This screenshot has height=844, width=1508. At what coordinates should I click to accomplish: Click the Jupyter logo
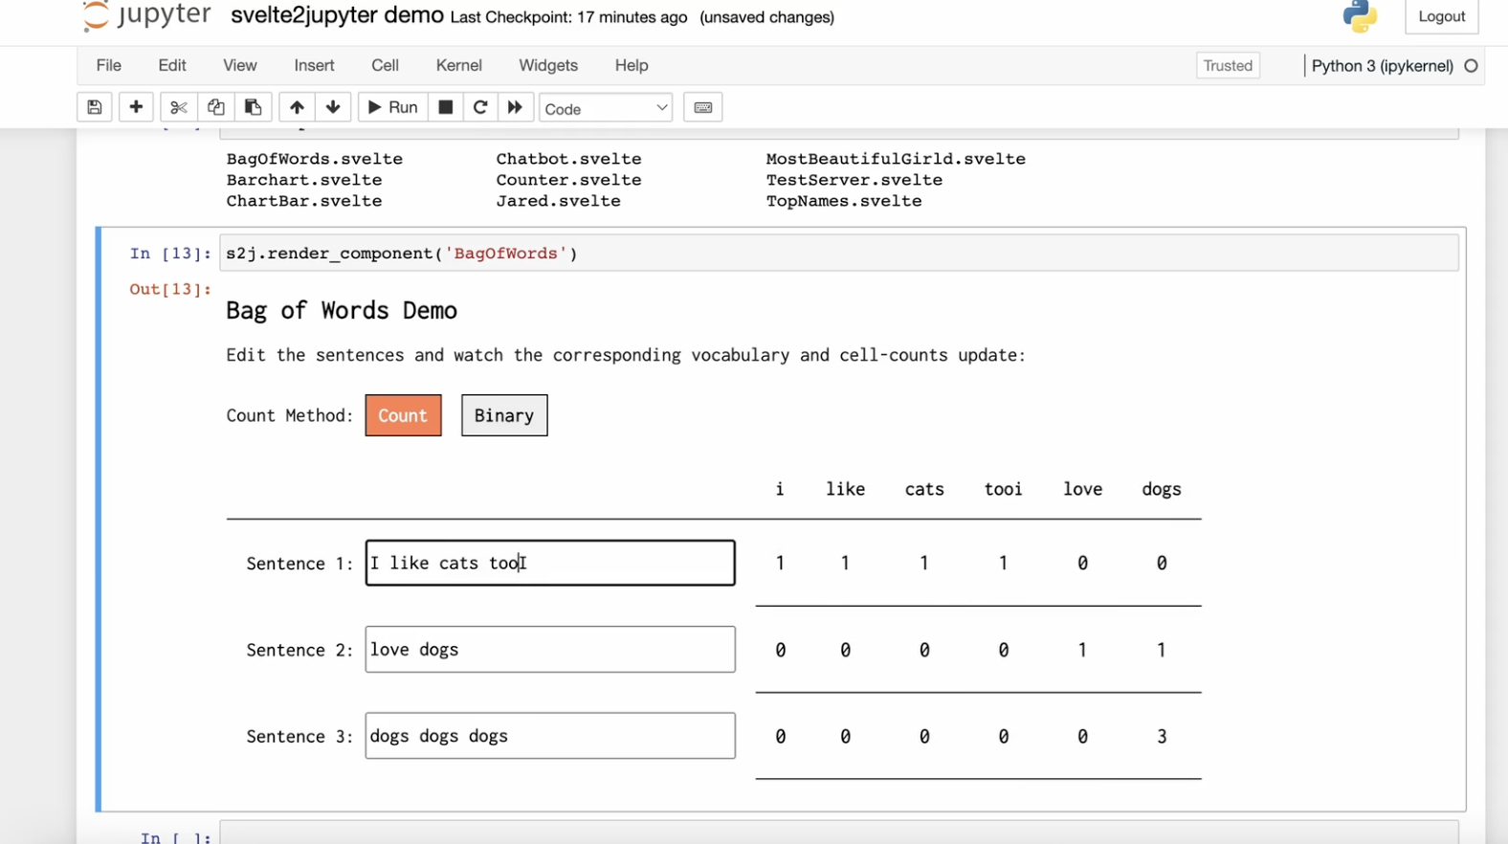click(146, 15)
